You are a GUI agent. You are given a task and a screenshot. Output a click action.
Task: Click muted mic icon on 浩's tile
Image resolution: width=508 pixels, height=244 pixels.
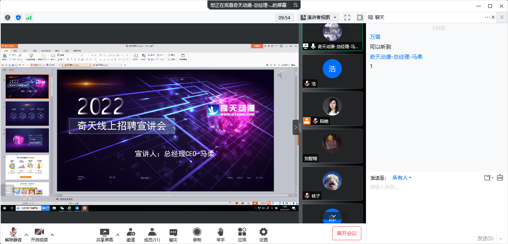pyautogui.click(x=307, y=83)
